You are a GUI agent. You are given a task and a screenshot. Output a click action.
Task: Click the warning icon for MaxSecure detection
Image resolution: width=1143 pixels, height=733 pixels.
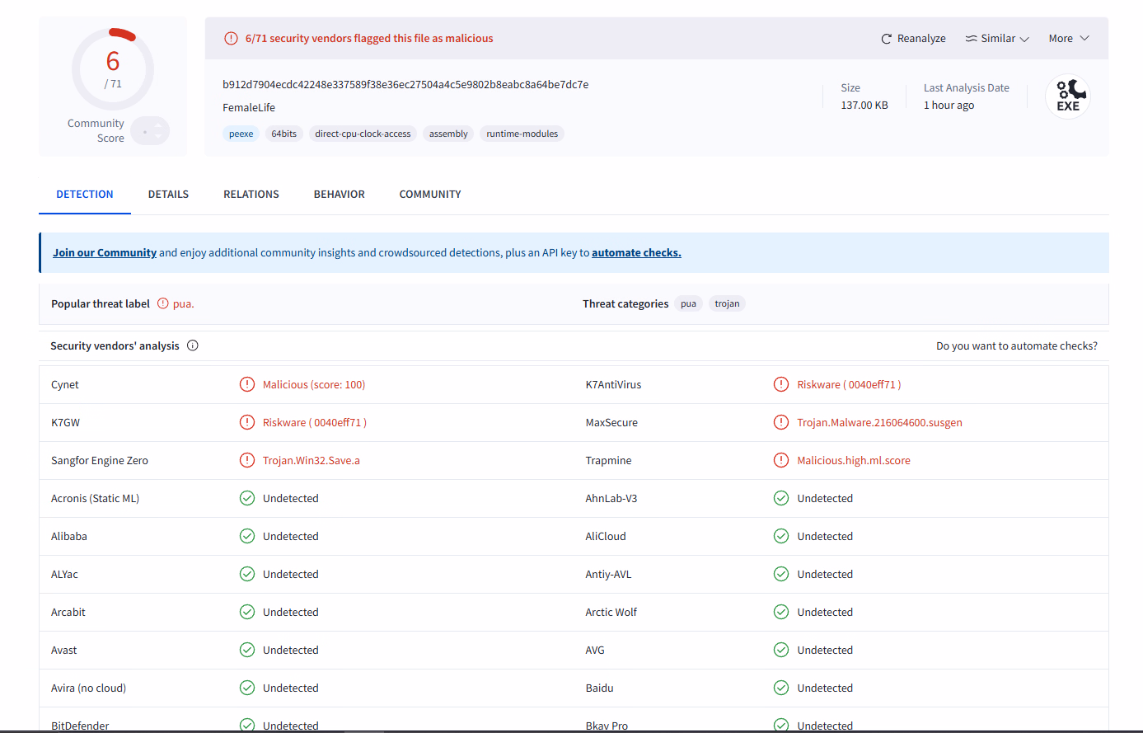pyautogui.click(x=780, y=422)
